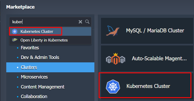The width and height of the screenshot is (194, 101).
Task: Open the Microservices category
Action: (x=34, y=77)
